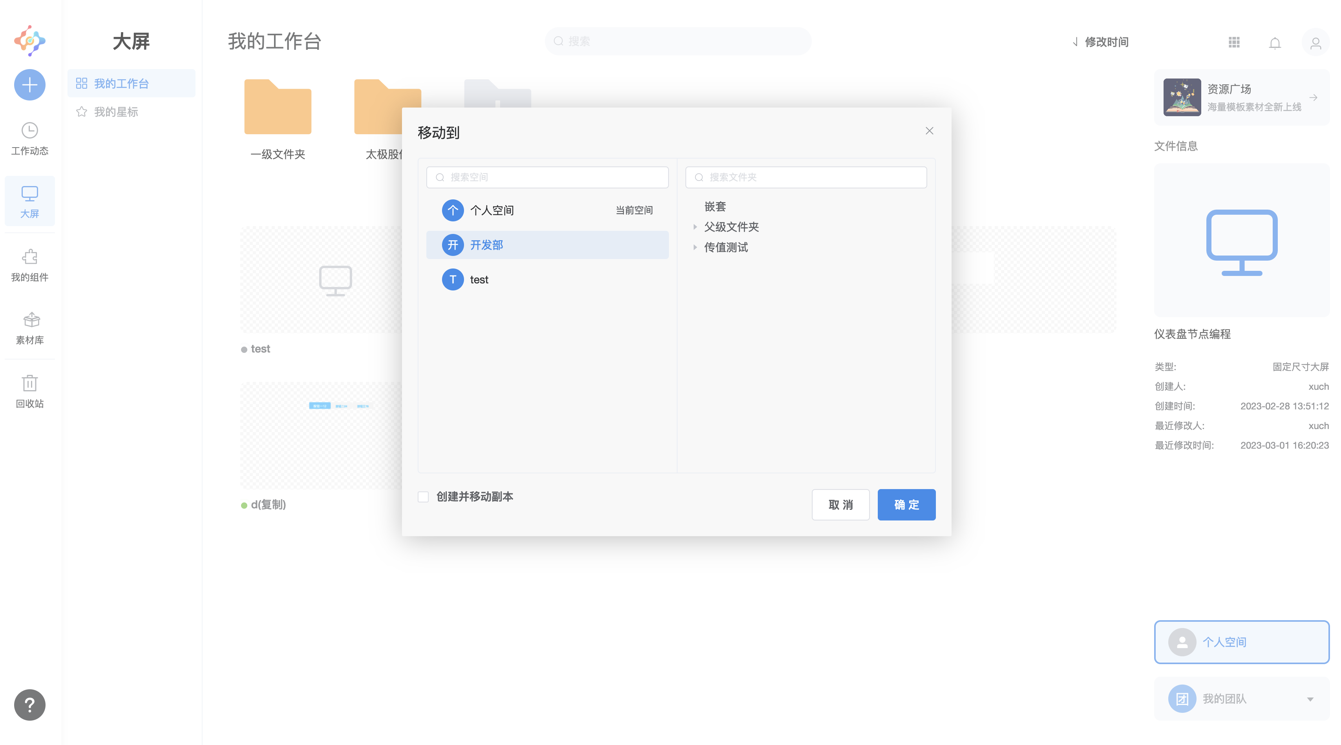The image size is (1341, 745).
Task: Open the d(复制) dashboard thumbnail
Action: (x=321, y=436)
